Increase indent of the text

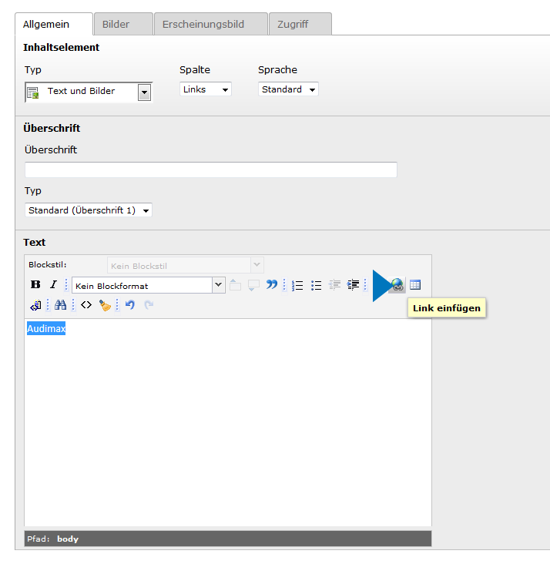click(353, 285)
